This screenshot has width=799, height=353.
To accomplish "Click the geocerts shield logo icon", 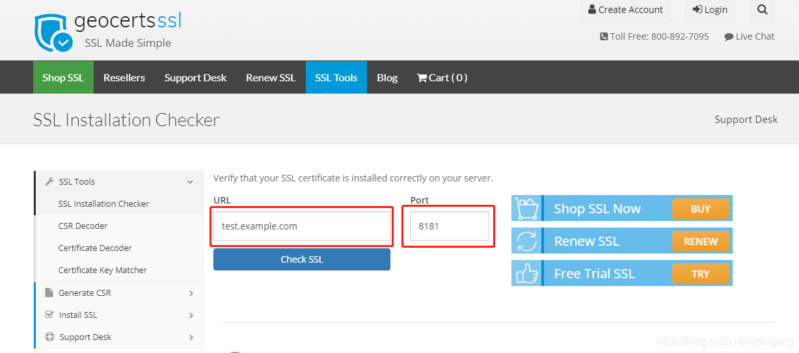I will [53, 31].
